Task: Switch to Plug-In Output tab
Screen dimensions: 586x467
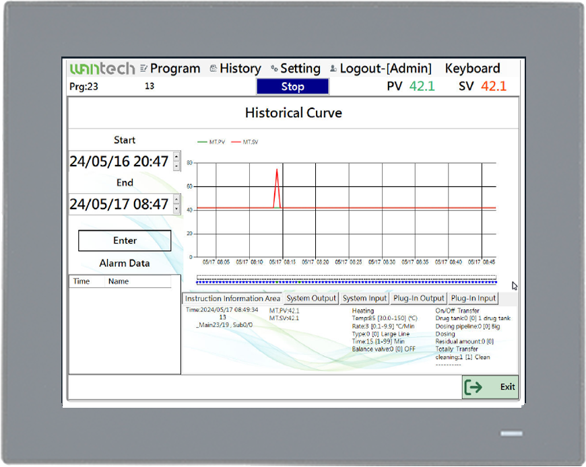Action: tap(418, 298)
